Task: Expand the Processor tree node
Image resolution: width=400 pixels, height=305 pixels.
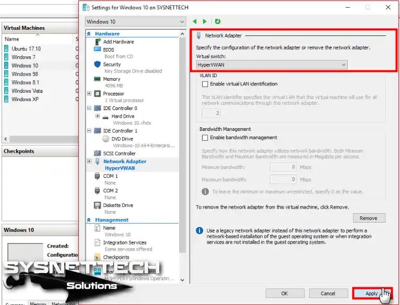Action: [x=89, y=93]
